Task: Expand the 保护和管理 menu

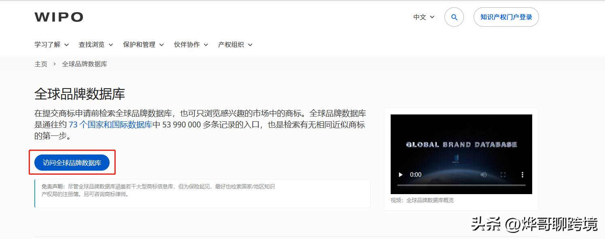Action: [144, 44]
